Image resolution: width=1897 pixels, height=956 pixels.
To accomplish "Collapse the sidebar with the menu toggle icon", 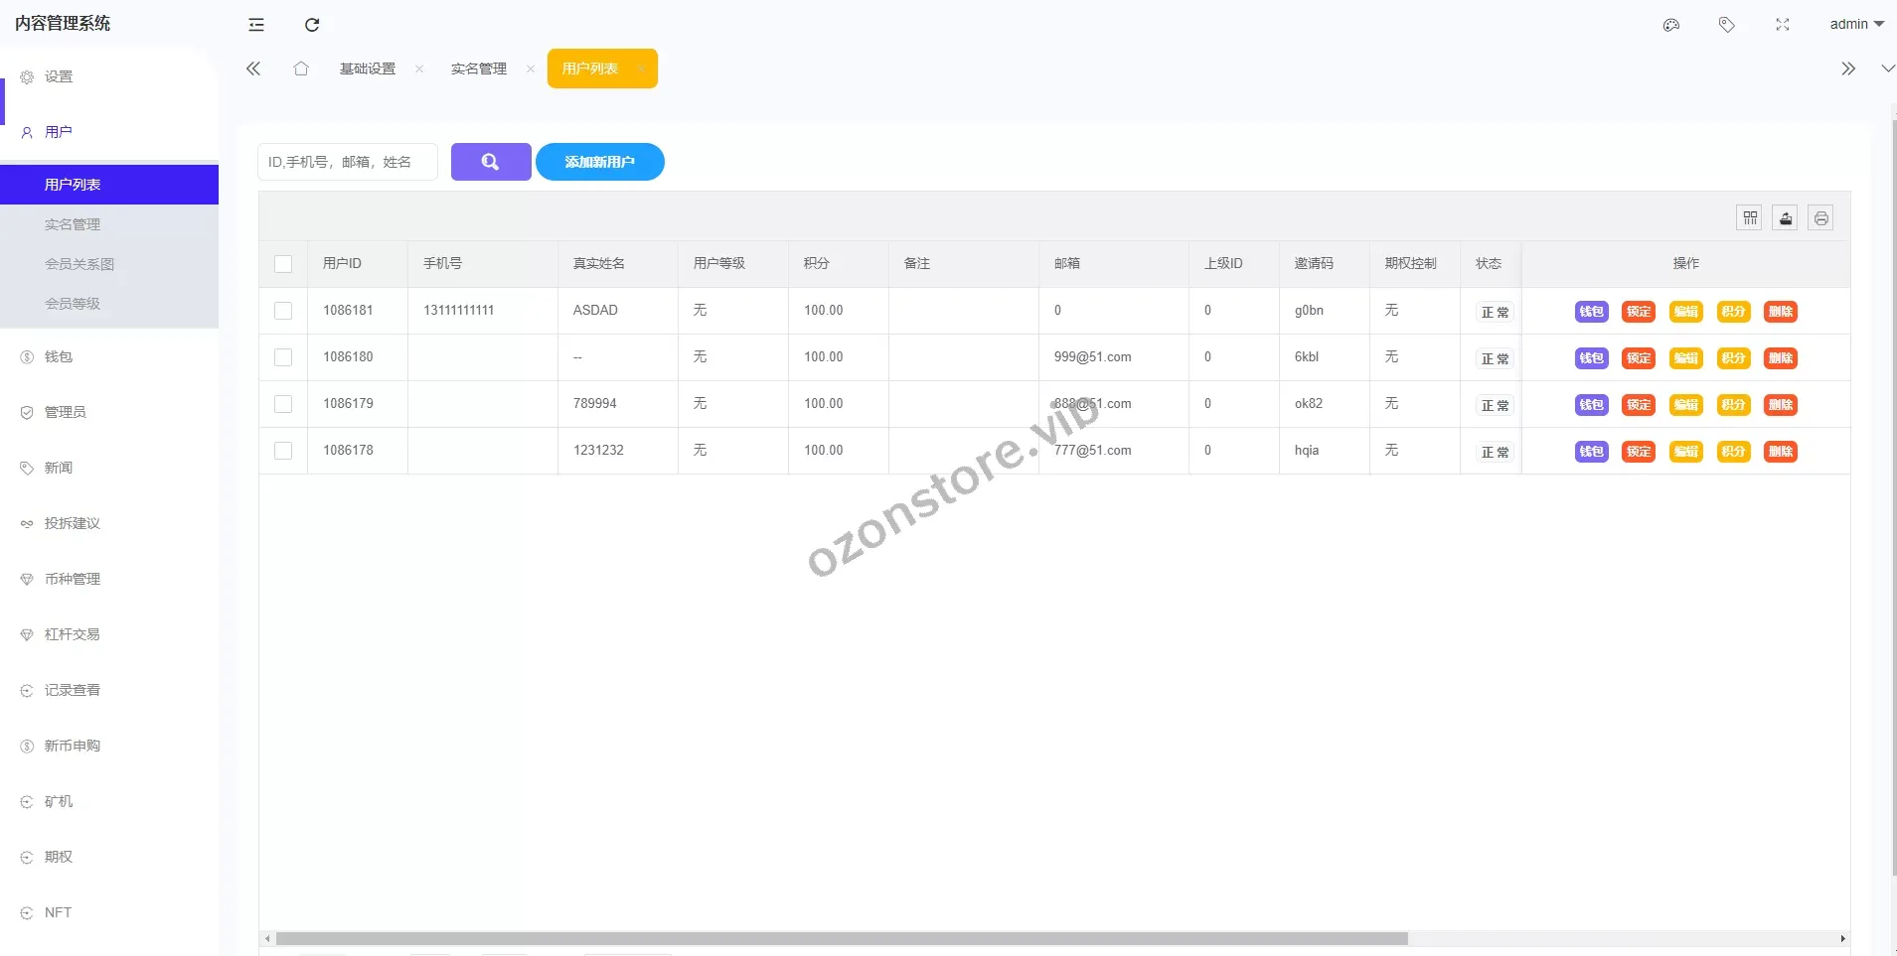I will 256,25.
